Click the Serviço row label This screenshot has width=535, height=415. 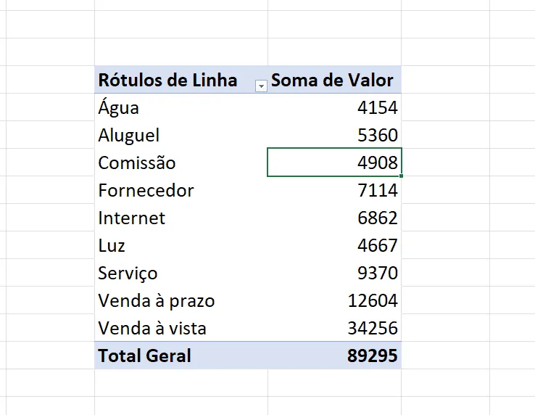pos(128,274)
